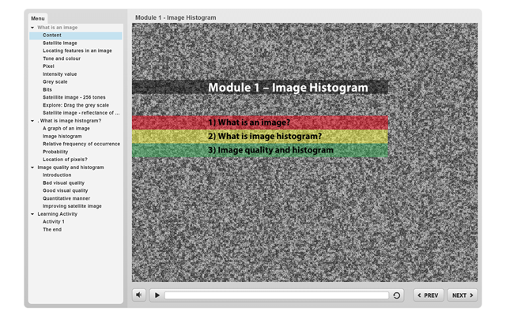Open 'Relative frequency of occurrence' slide
The width and height of the screenshot is (506, 316).
[81, 144]
